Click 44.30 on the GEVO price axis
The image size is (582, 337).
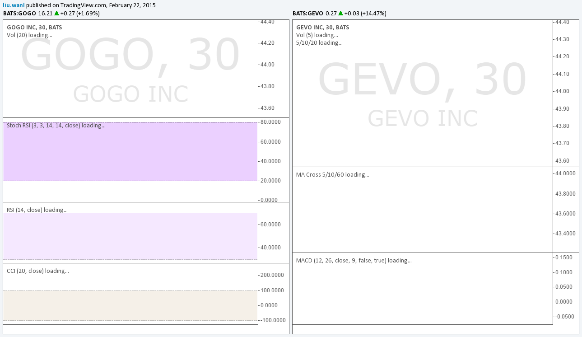coord(562,39)
